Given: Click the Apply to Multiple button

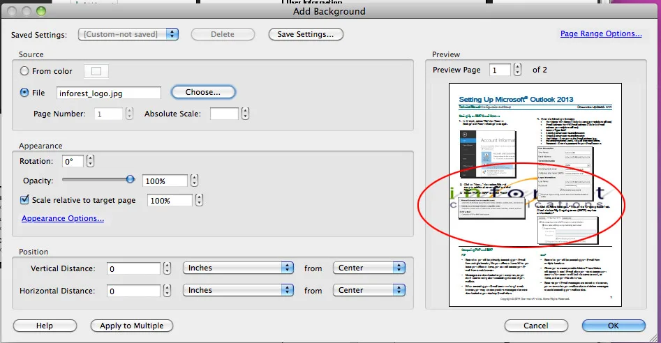Looking at the screenshot, I should tap(131, 326).
